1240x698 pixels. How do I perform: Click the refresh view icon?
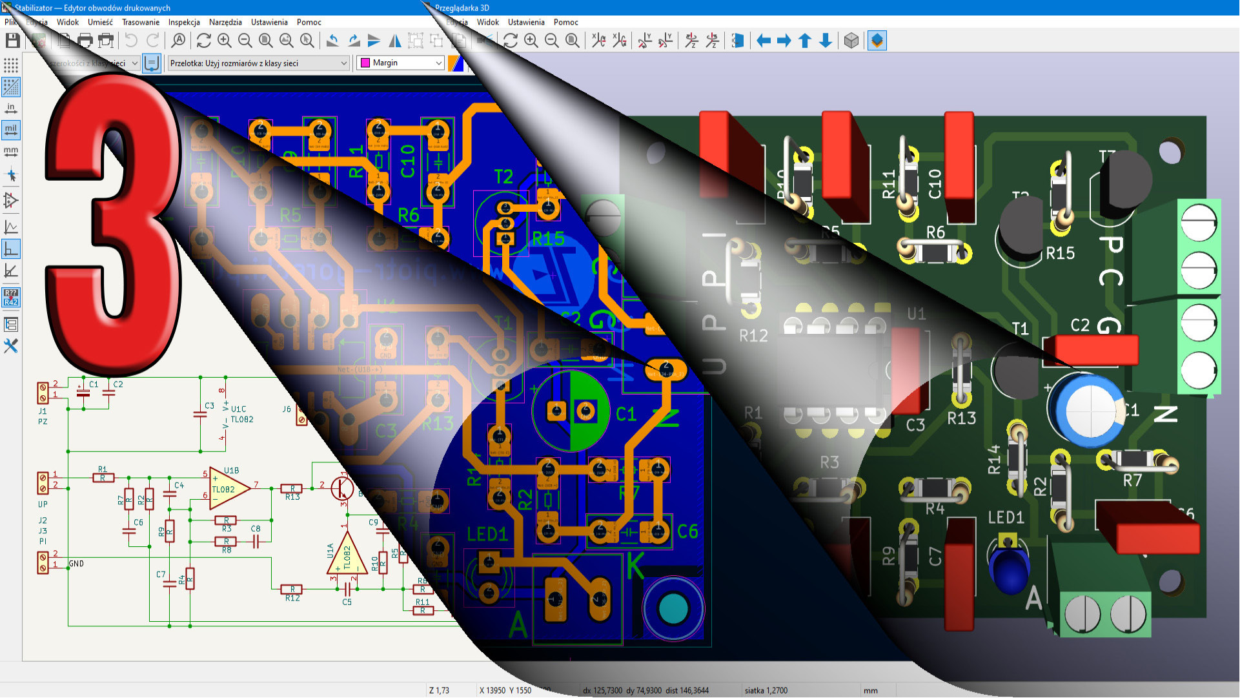(x=203, y=41)
